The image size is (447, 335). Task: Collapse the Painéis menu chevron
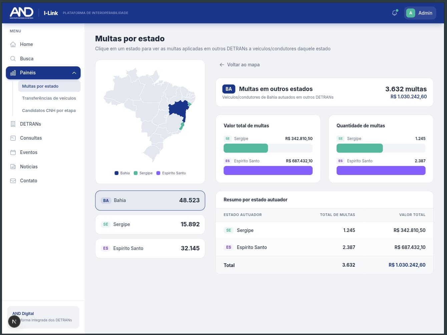click(x=74, y=73)
